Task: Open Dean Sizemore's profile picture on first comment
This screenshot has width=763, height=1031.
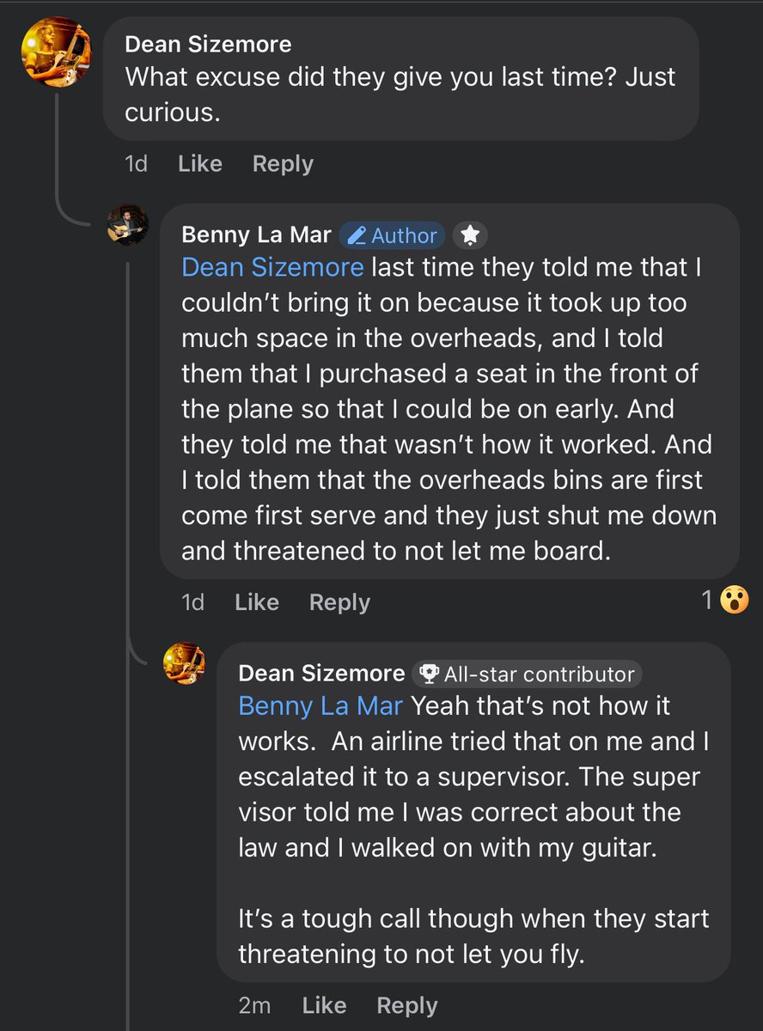Action: point(55,52)
